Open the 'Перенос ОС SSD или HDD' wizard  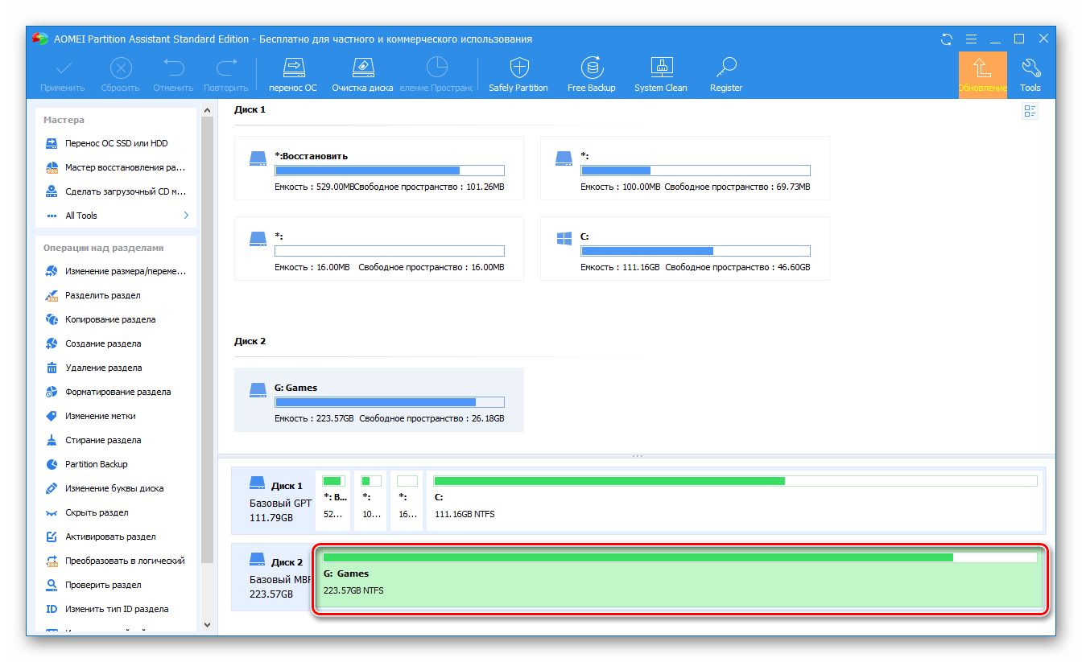pyautogui.click(x=116, y=143)
